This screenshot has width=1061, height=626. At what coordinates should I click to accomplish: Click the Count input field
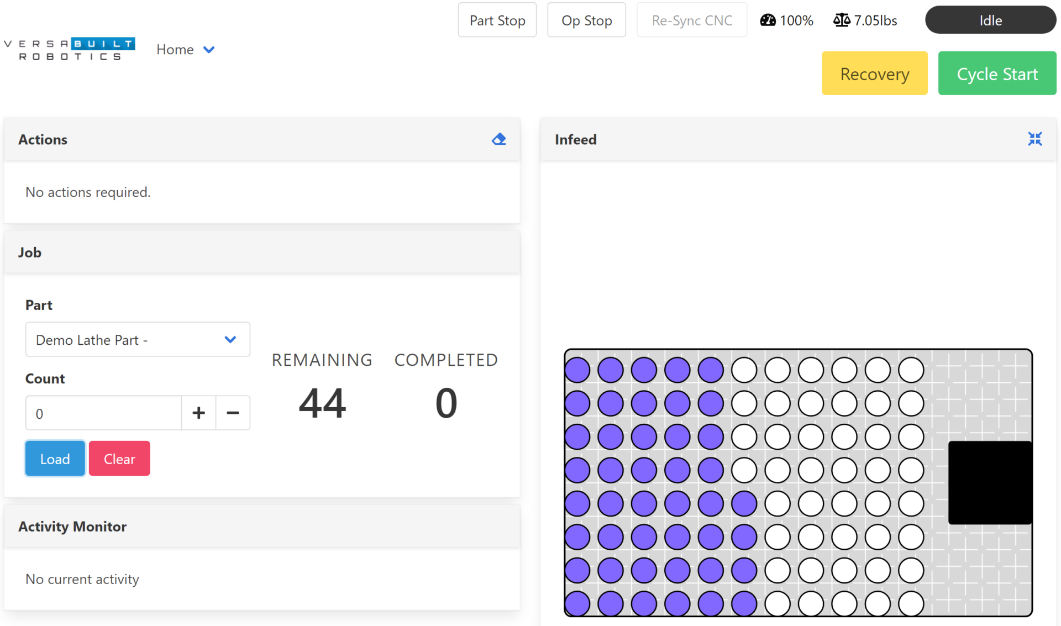click(x=104, y=413)
